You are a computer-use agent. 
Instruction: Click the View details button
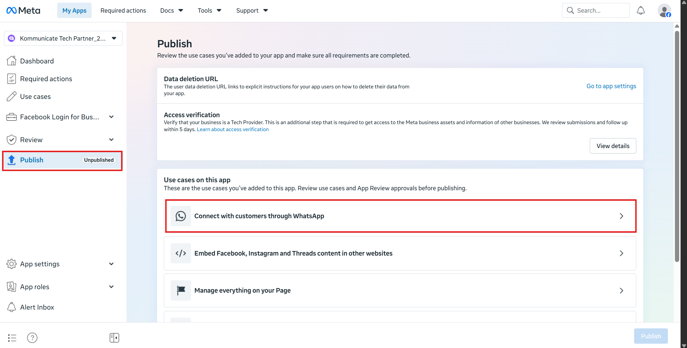(x=613, y=146)
